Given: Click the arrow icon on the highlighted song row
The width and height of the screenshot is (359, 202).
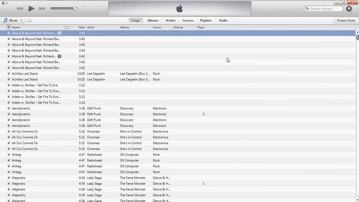Looking at the screenshot, I should click(59, 33).
